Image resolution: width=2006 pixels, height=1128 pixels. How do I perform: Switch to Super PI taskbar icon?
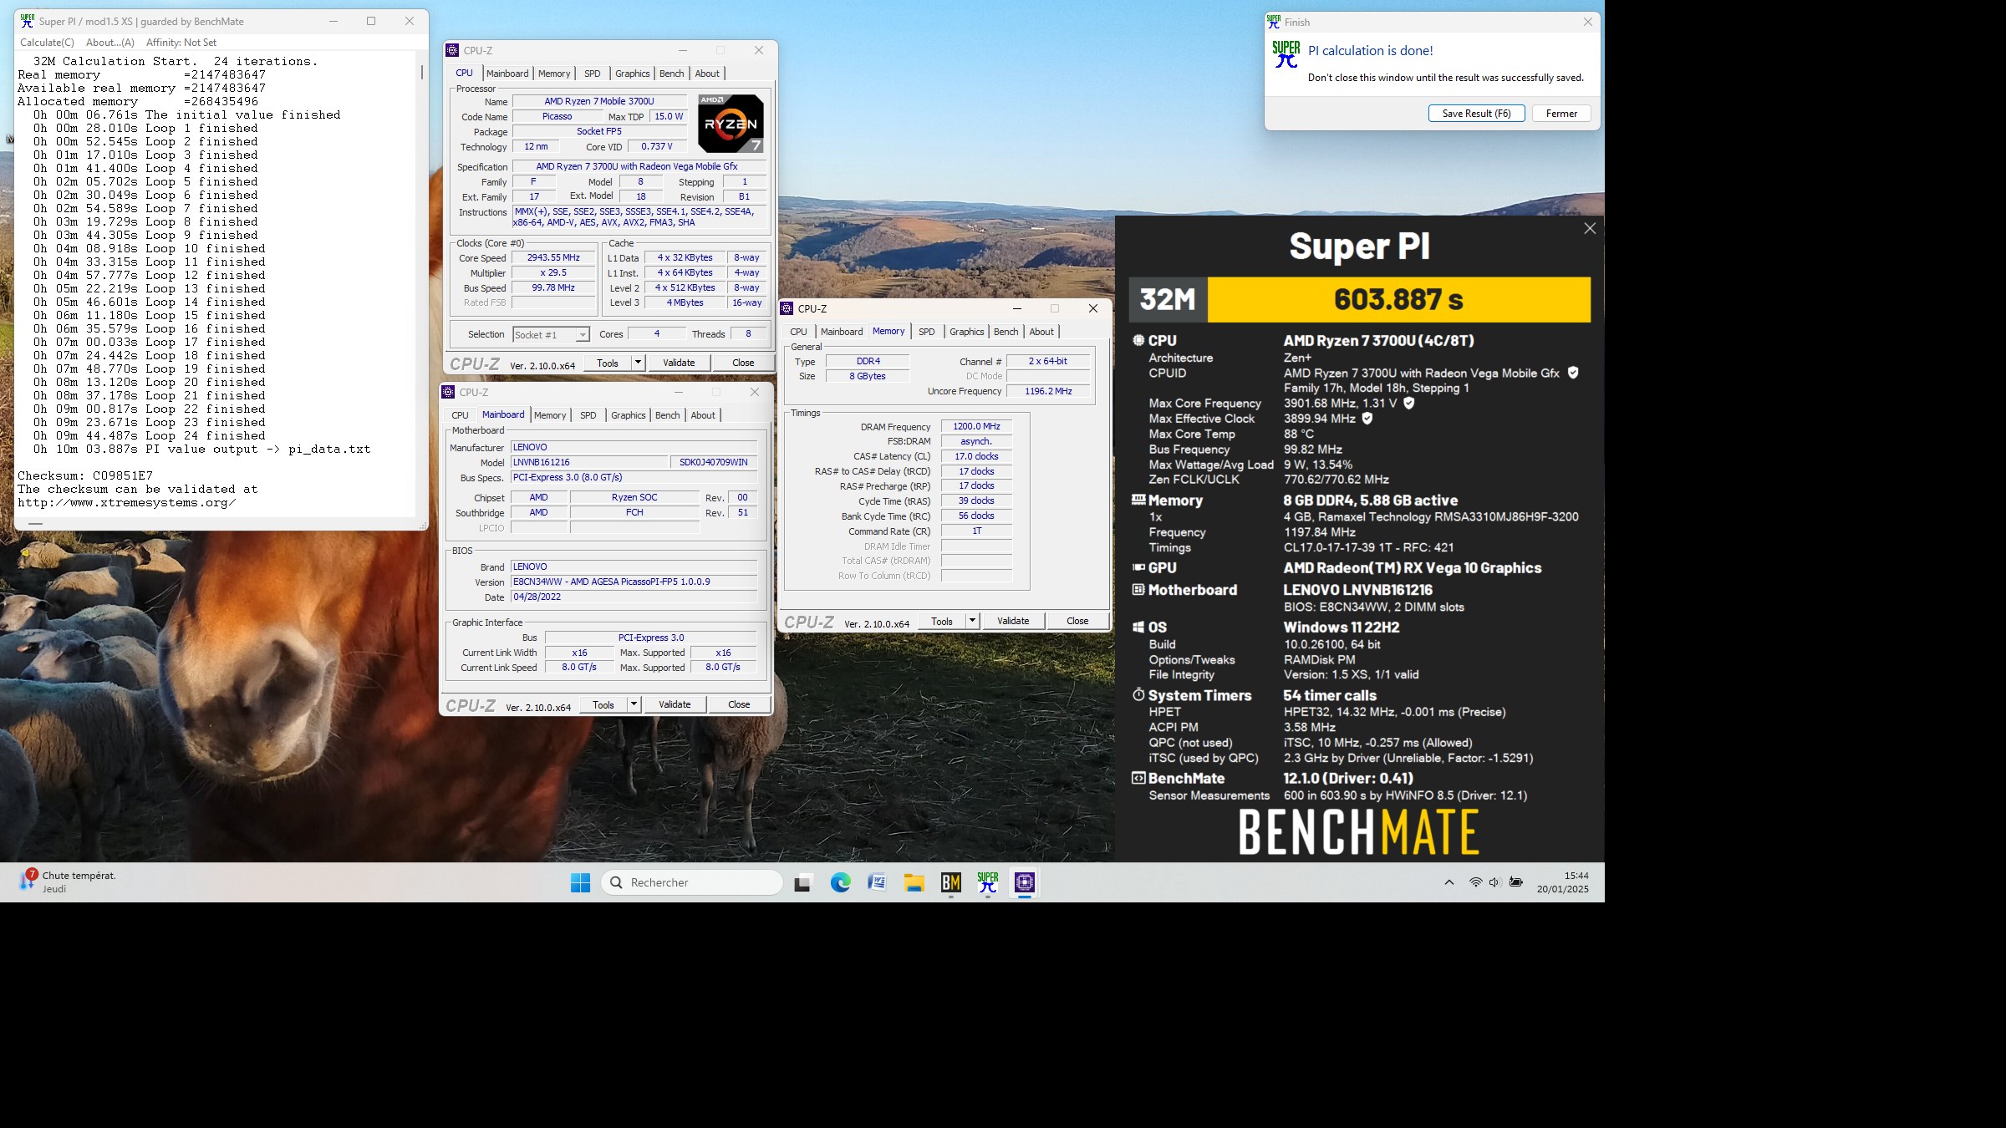click(x=987, y=882)
